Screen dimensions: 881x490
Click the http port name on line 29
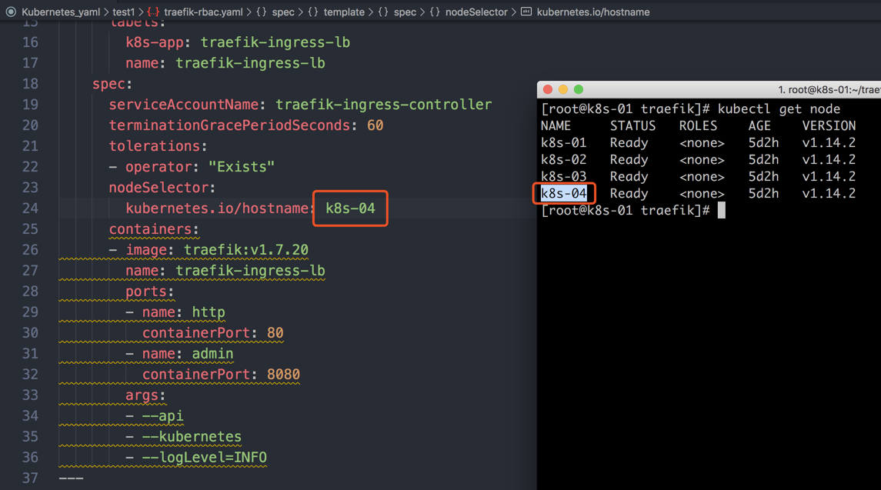tap(209, 312)
